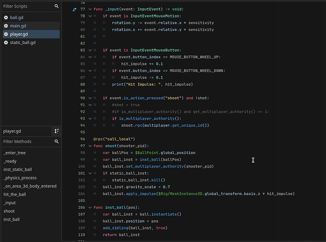This screenshot has height=242, width=326.
Task: Collapse the inst_ball function at line 106
Action: (x=90, y=208)
